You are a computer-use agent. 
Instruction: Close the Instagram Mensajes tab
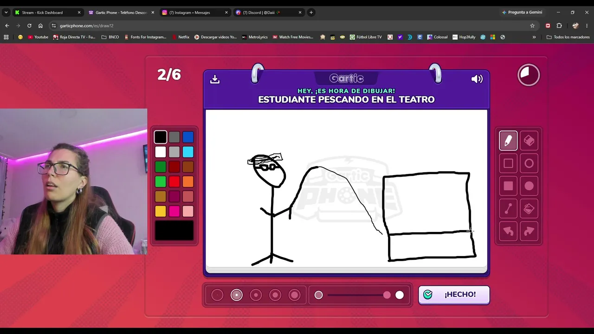pos(226,13)
